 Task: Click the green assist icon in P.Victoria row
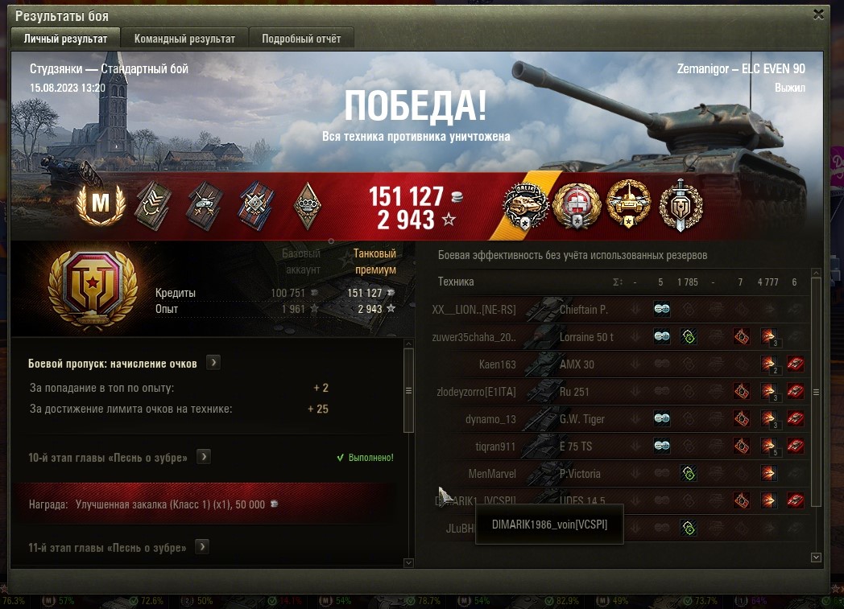(x=689, y=474)
